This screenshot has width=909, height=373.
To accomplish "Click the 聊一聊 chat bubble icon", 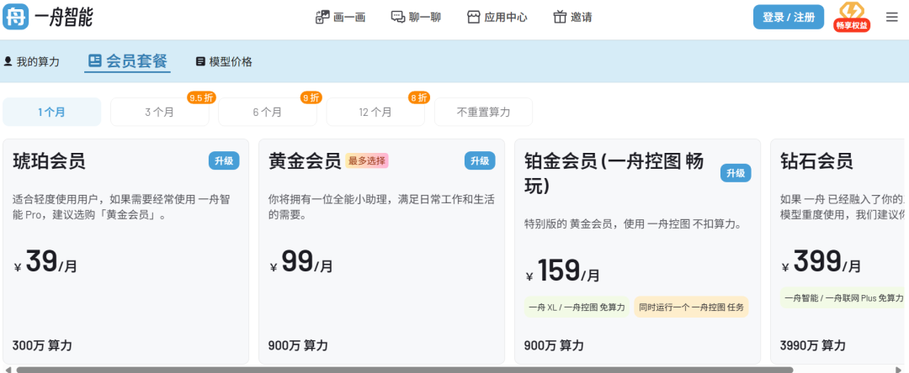I will click(397, 18).
